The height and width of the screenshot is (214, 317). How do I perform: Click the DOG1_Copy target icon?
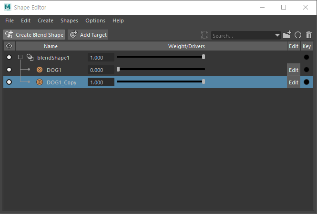click(40, 82)
